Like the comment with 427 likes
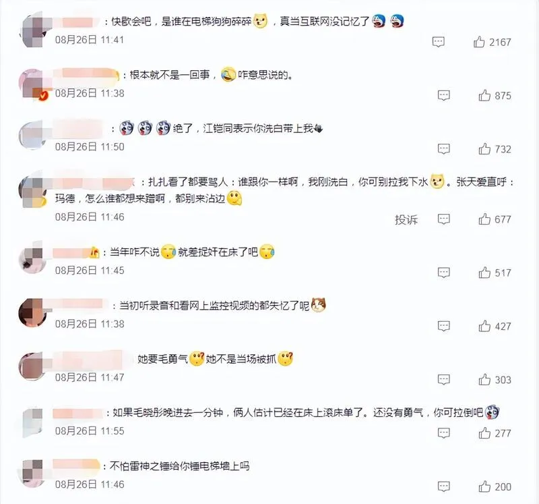 point(484,326)
